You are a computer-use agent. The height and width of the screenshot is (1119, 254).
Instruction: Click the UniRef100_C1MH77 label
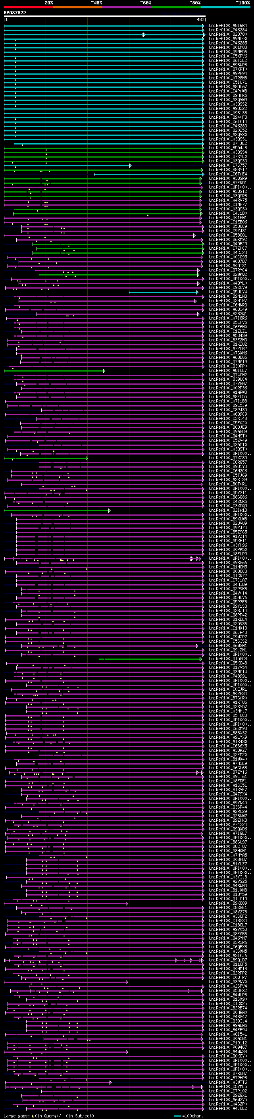227,204
